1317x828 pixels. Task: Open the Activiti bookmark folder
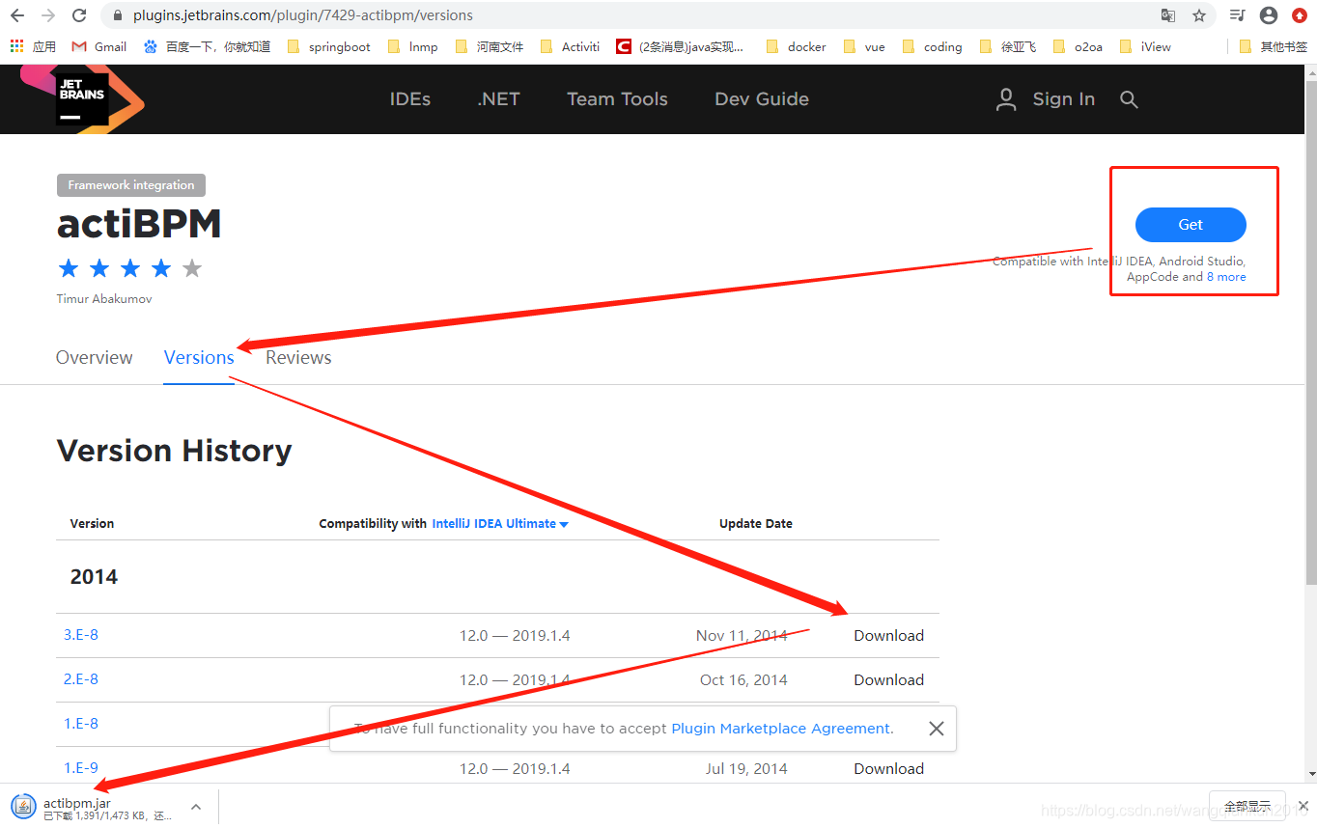point(570,46)
